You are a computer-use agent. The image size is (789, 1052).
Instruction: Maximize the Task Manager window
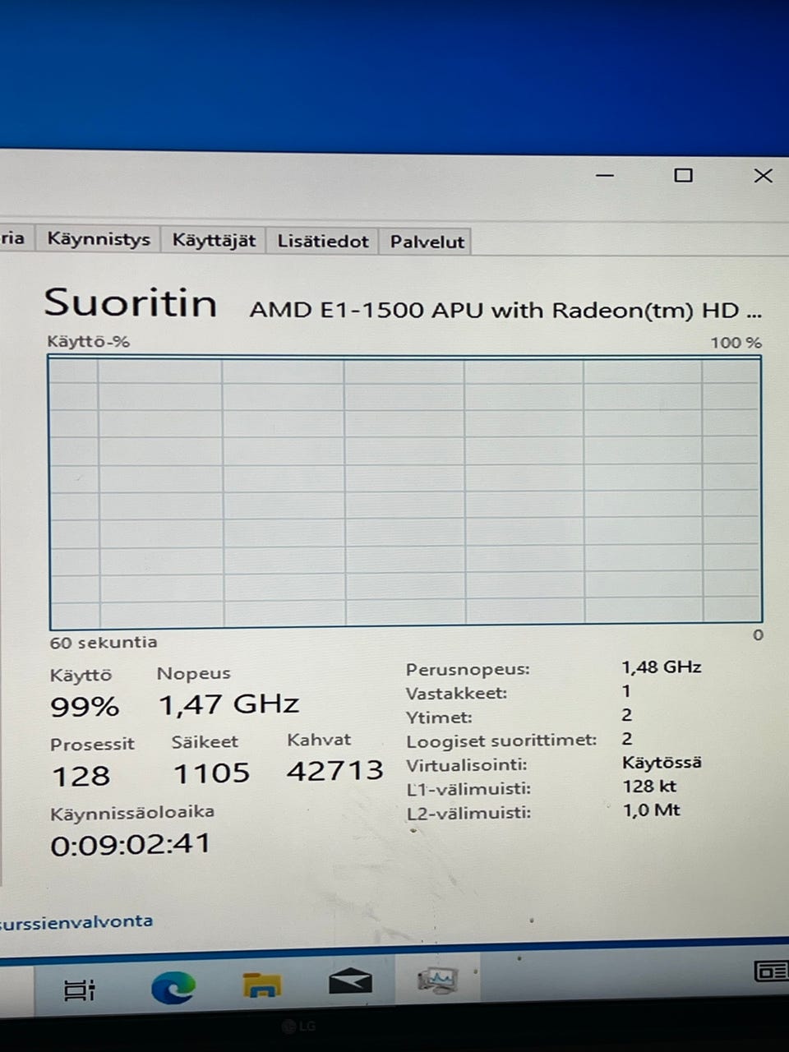(683, 175)
